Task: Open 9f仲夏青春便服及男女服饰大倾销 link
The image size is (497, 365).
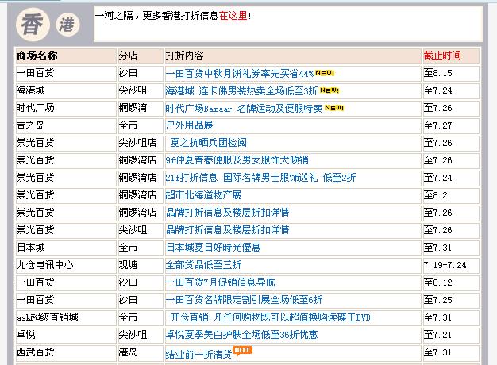Action: pos(237,160)
